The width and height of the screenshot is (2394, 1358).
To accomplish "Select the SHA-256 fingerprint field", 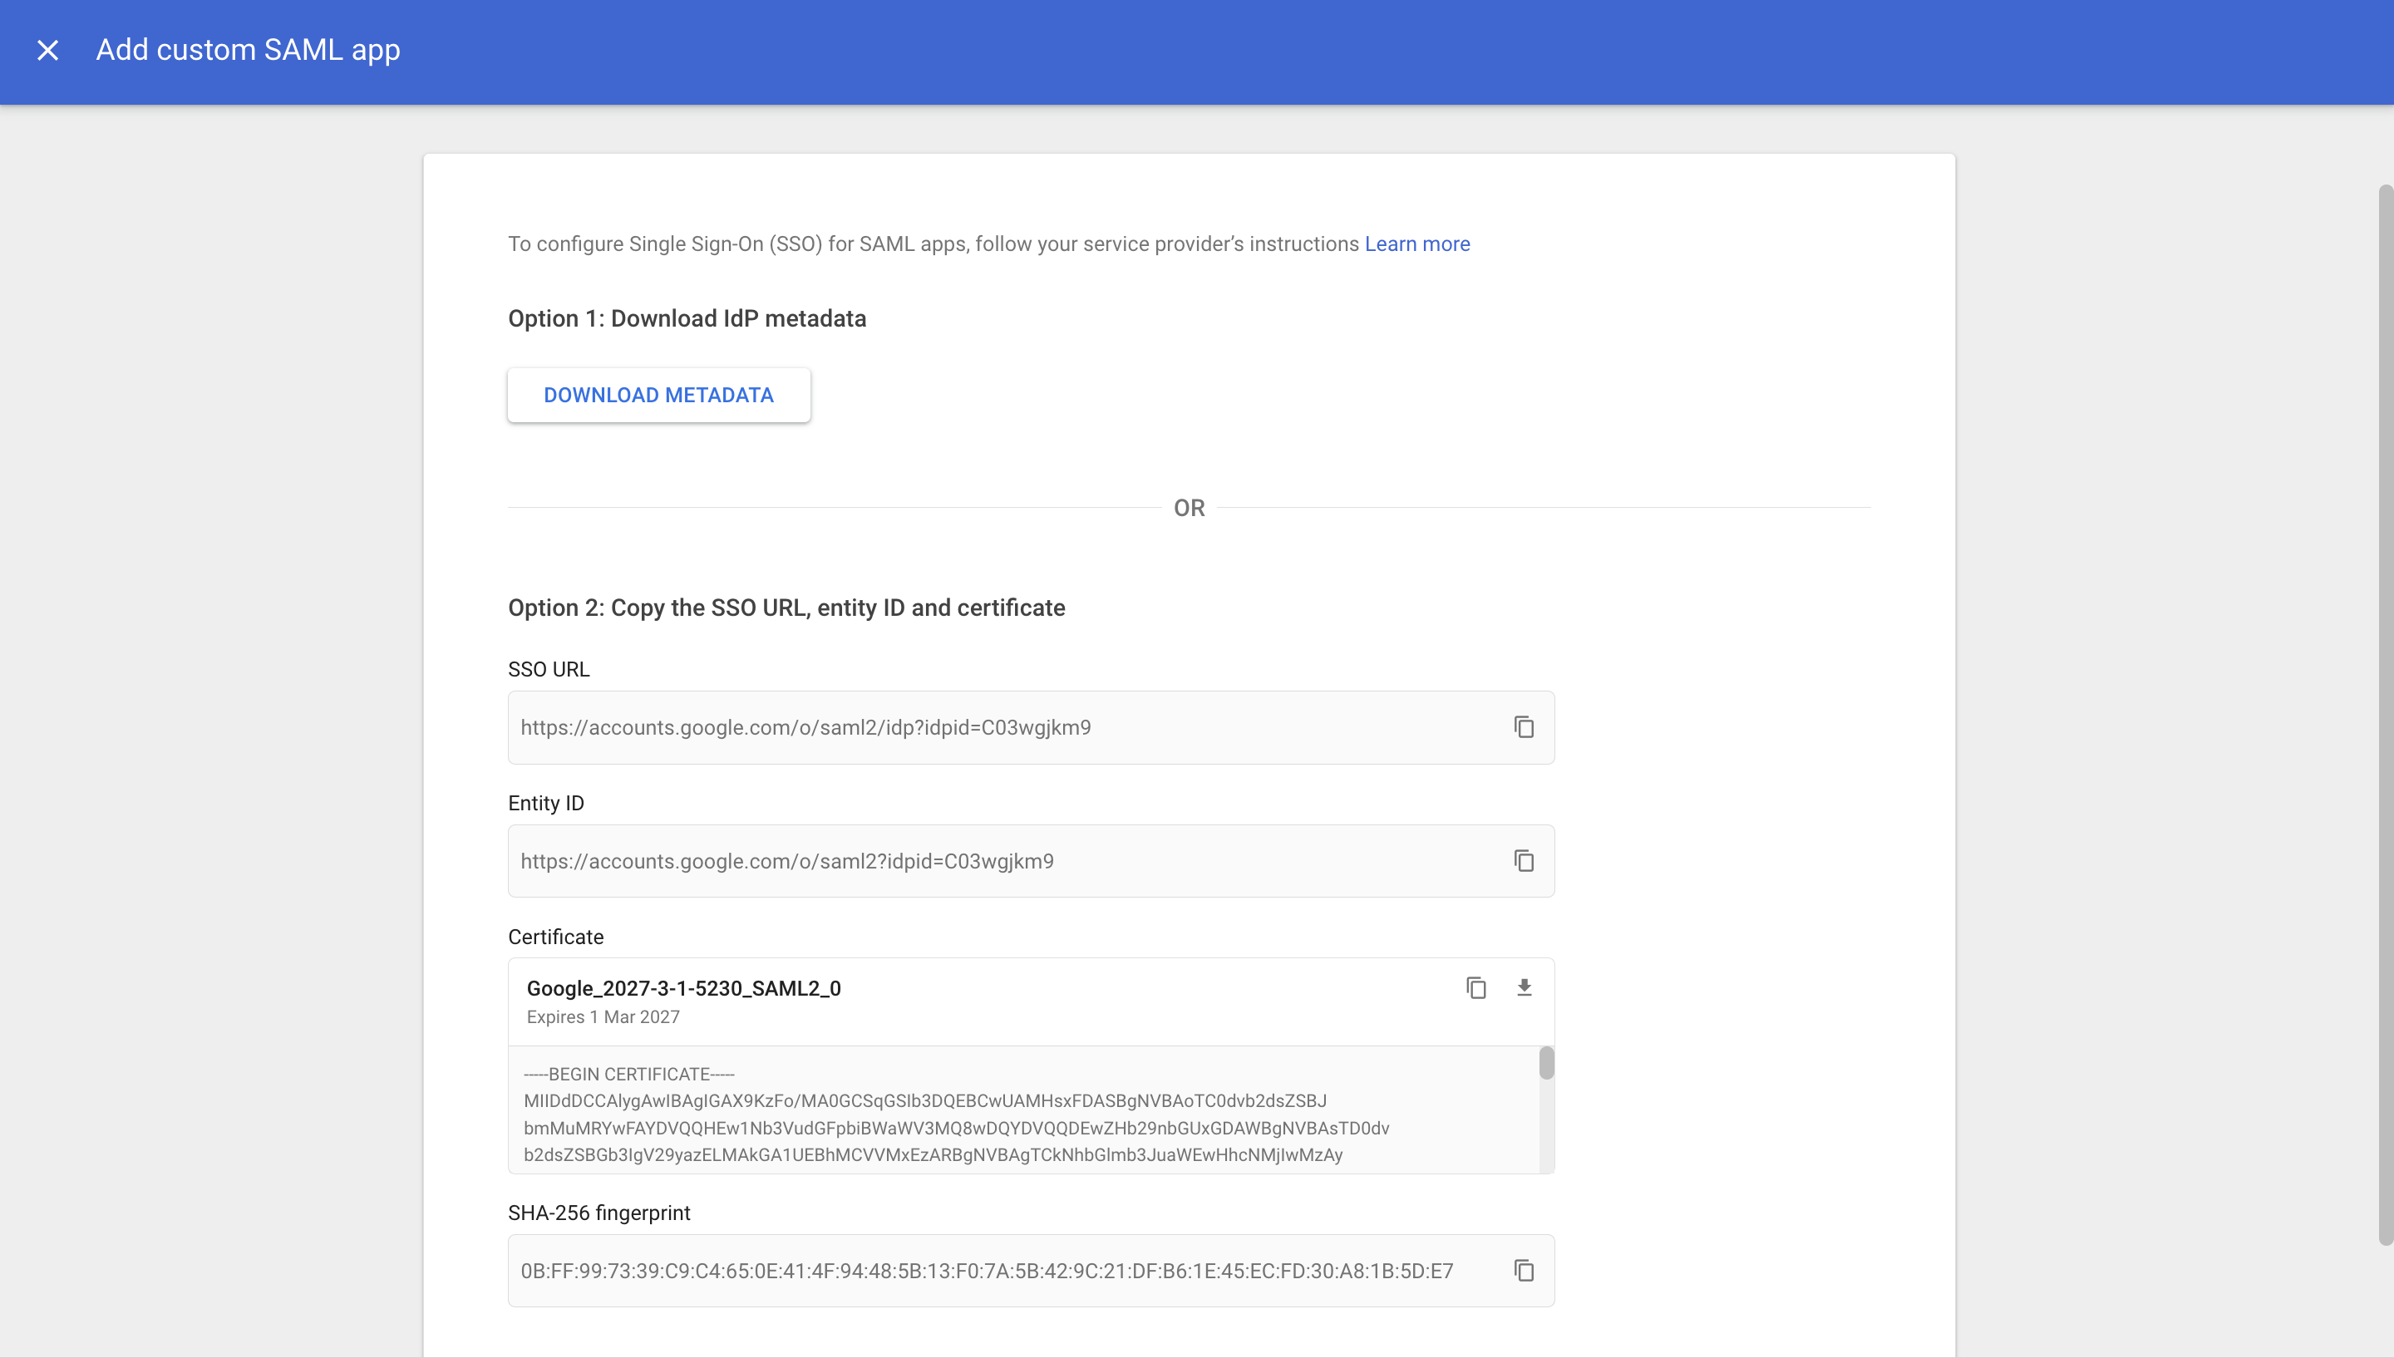I will [x=1031, y=1272].
